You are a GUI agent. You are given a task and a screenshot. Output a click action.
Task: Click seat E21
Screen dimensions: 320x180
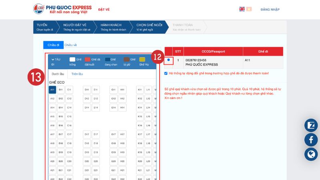(96, 170)
